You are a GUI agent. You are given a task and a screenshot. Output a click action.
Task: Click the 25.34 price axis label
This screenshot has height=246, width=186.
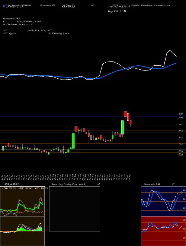point(181,138)
